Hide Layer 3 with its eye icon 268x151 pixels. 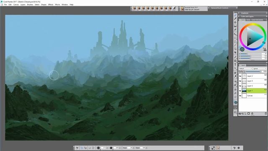point(240,86)
